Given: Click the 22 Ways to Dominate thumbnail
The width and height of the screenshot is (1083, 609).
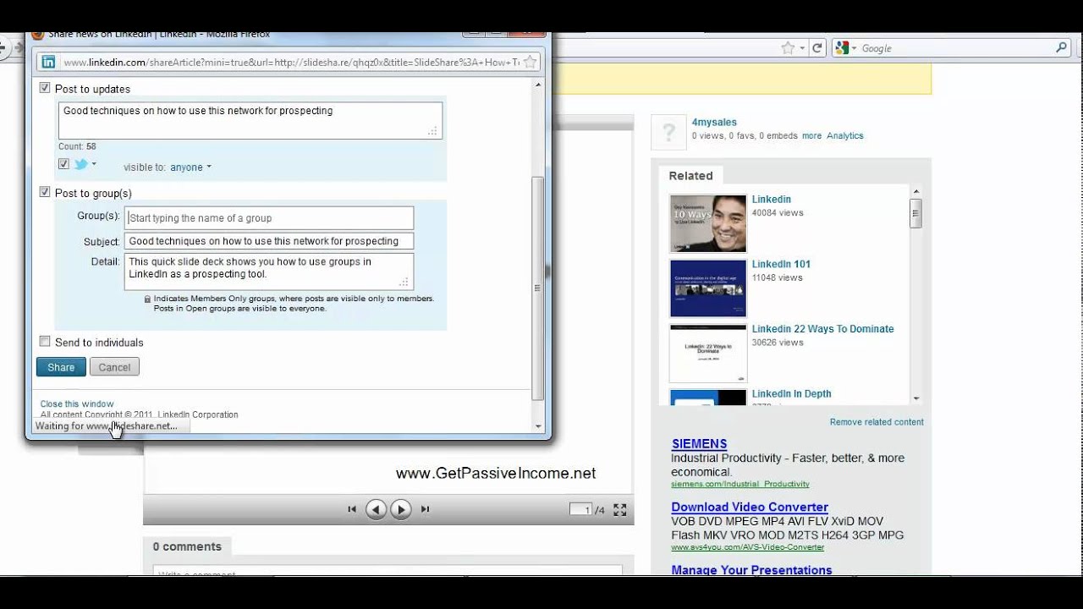Looking at the screenshot, I should pos(708,354).
